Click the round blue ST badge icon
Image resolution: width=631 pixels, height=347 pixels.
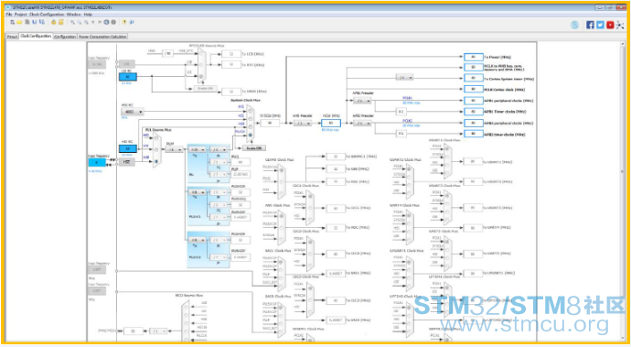click(x=574, y=25)
